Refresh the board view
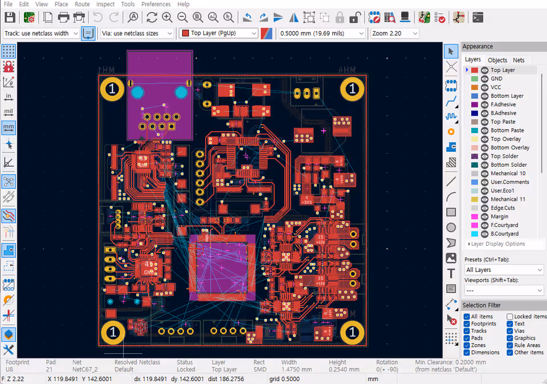The width and height of the screenshot is (547, 384). tap(152, 18)
